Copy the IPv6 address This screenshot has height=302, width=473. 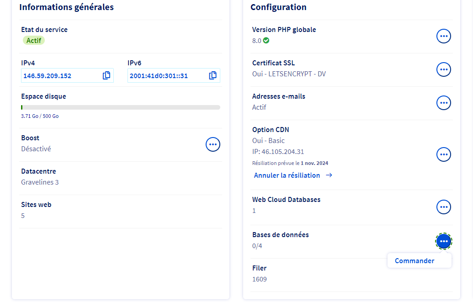coord(213,75)
